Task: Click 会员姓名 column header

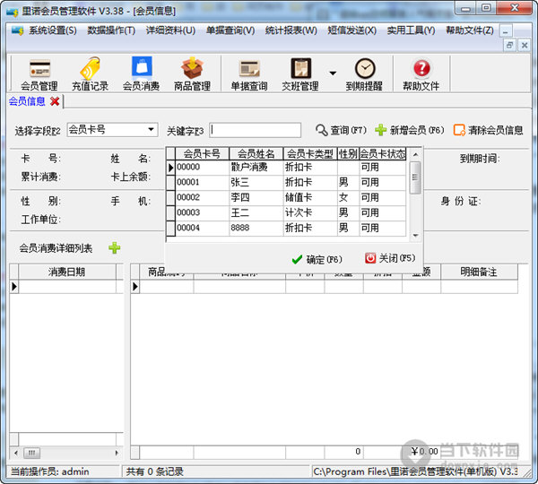Action: point(256,153)
